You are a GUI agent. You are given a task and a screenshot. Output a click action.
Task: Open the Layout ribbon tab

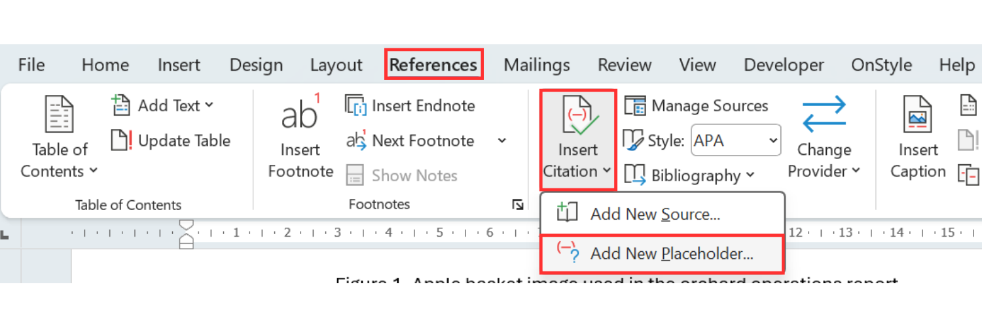pyautogui.click(x=336, y=65)
